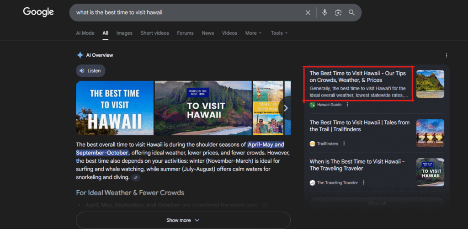
Task: Open the News tab
Action: tap(208, 33)
